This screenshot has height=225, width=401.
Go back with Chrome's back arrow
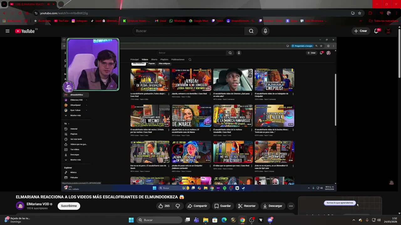4,13
